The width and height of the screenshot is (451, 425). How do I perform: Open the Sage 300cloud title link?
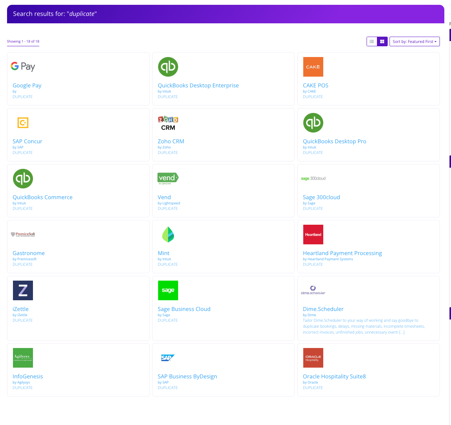click(x=321, y=197)
